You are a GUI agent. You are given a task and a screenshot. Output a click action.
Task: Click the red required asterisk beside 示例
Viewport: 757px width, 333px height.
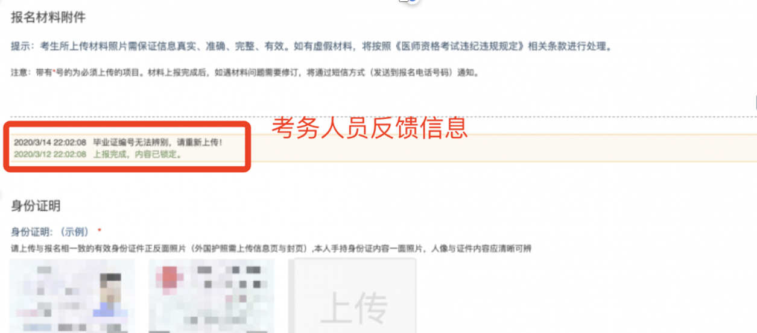[x=100, y=231]
